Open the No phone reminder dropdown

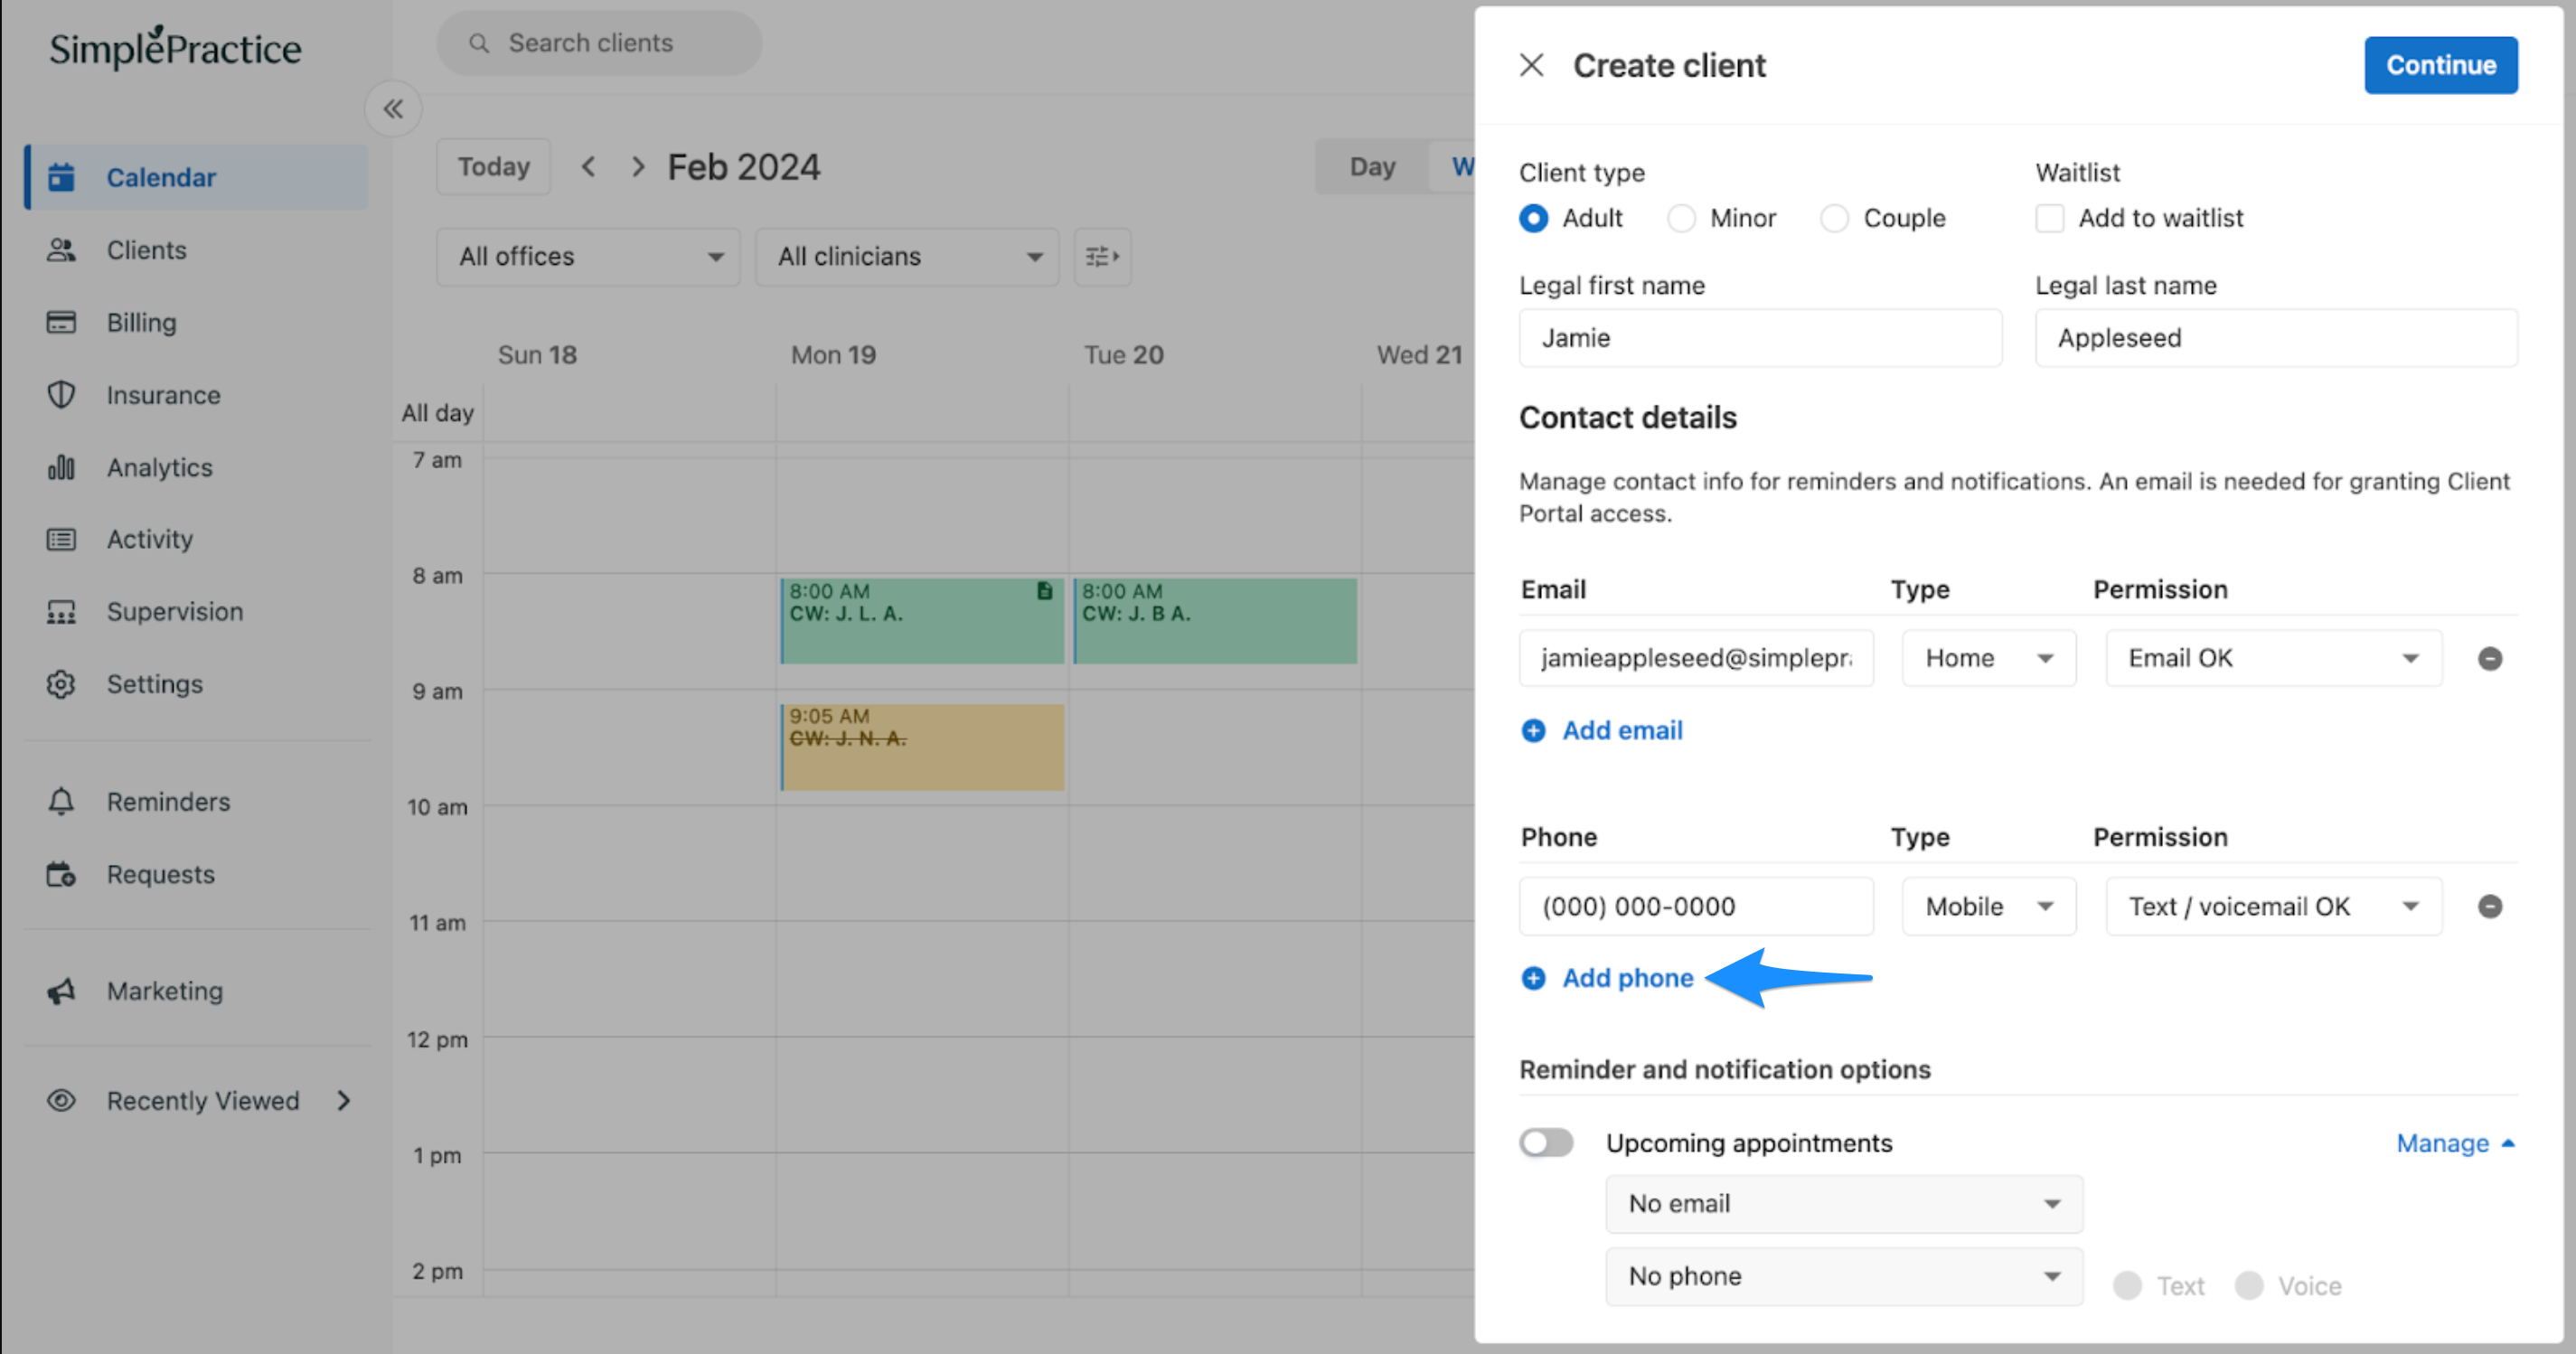[1843, 1276]
